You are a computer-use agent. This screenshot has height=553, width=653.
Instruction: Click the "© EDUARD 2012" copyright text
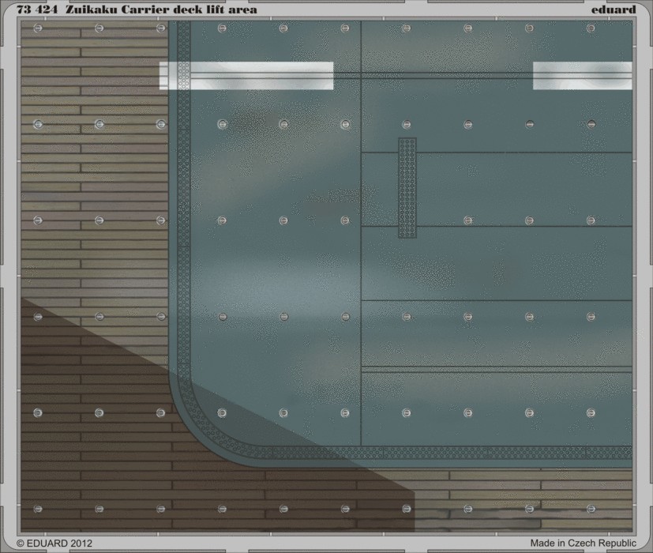coord(49,544)
